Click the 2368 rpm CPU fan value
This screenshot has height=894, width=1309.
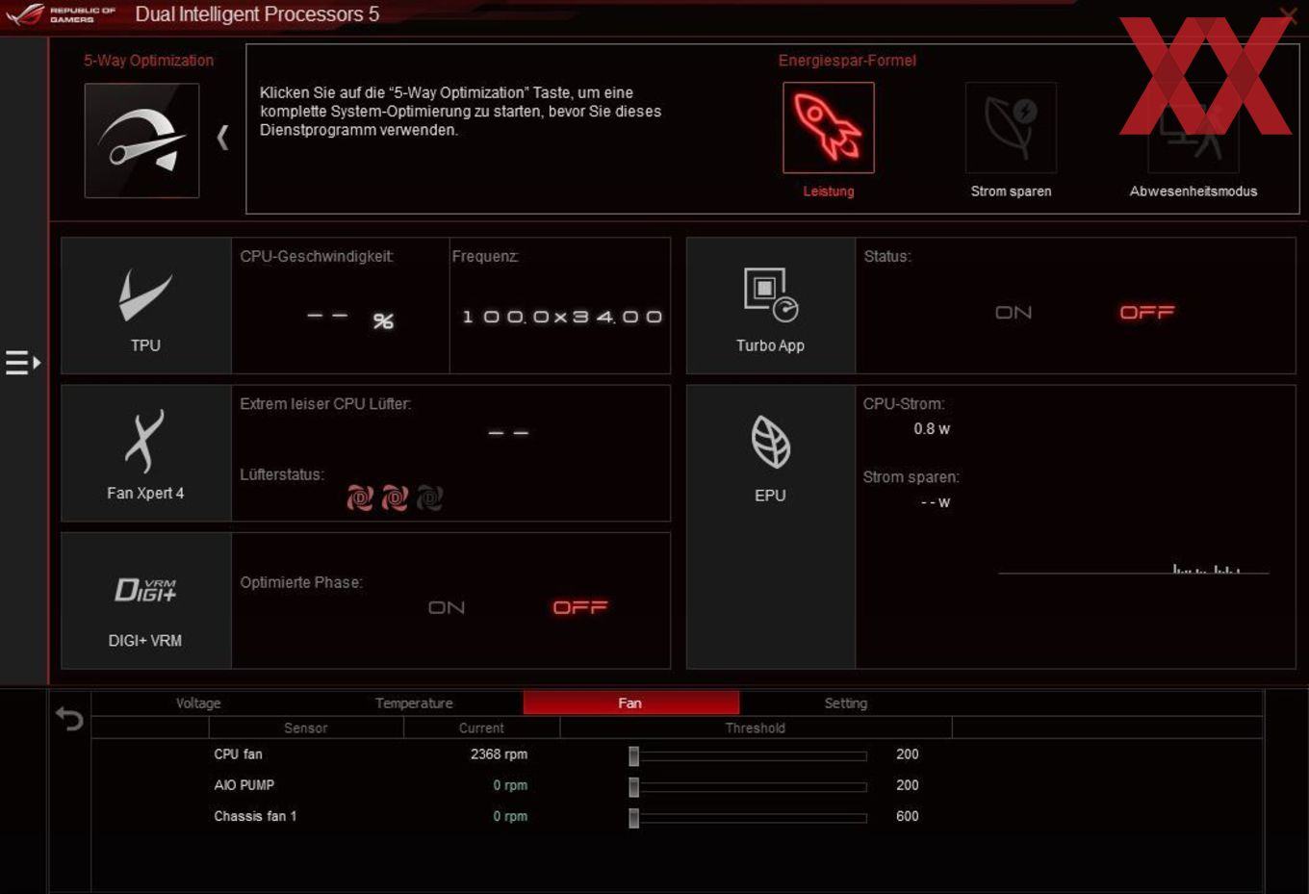coord(499,754)
